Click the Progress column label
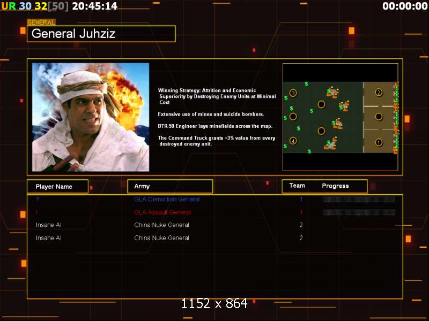 [335, 186]
